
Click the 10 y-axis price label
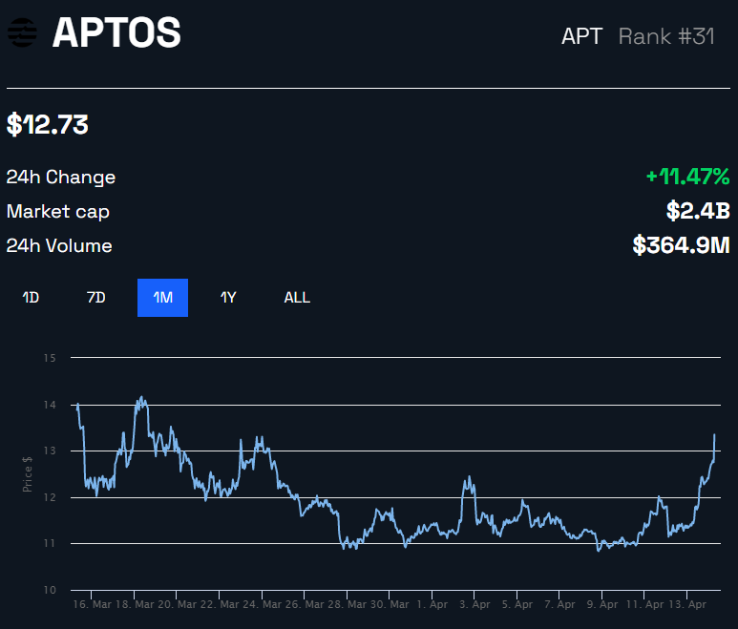[50, 590]
